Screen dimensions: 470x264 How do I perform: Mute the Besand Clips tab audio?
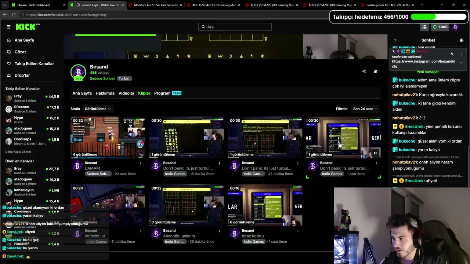click(77, 5)
